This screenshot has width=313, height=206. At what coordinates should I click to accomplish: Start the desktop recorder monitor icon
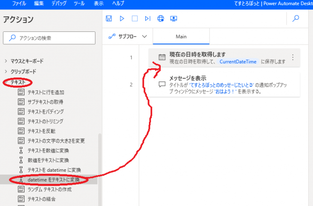[173, 19]
